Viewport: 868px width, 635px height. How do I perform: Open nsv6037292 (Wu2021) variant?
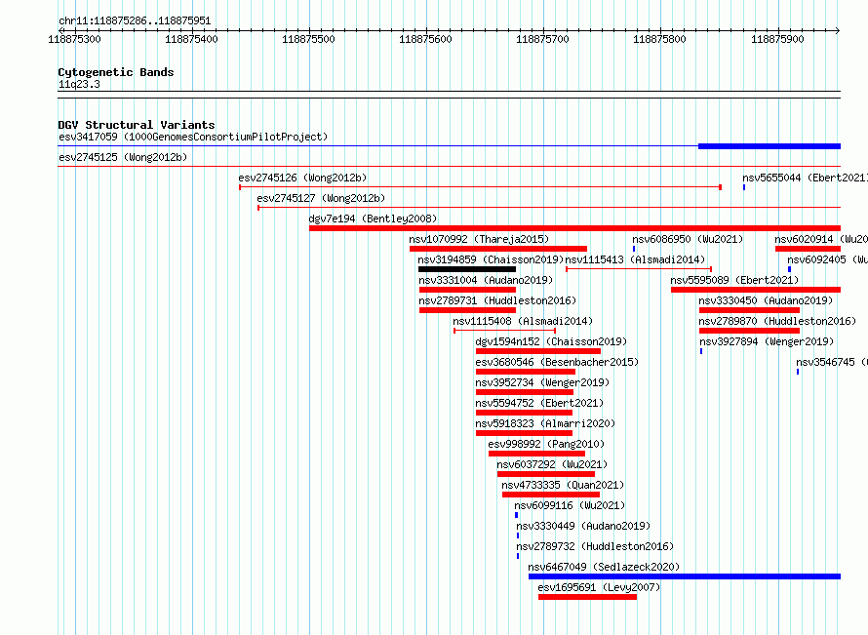(552, 464)
